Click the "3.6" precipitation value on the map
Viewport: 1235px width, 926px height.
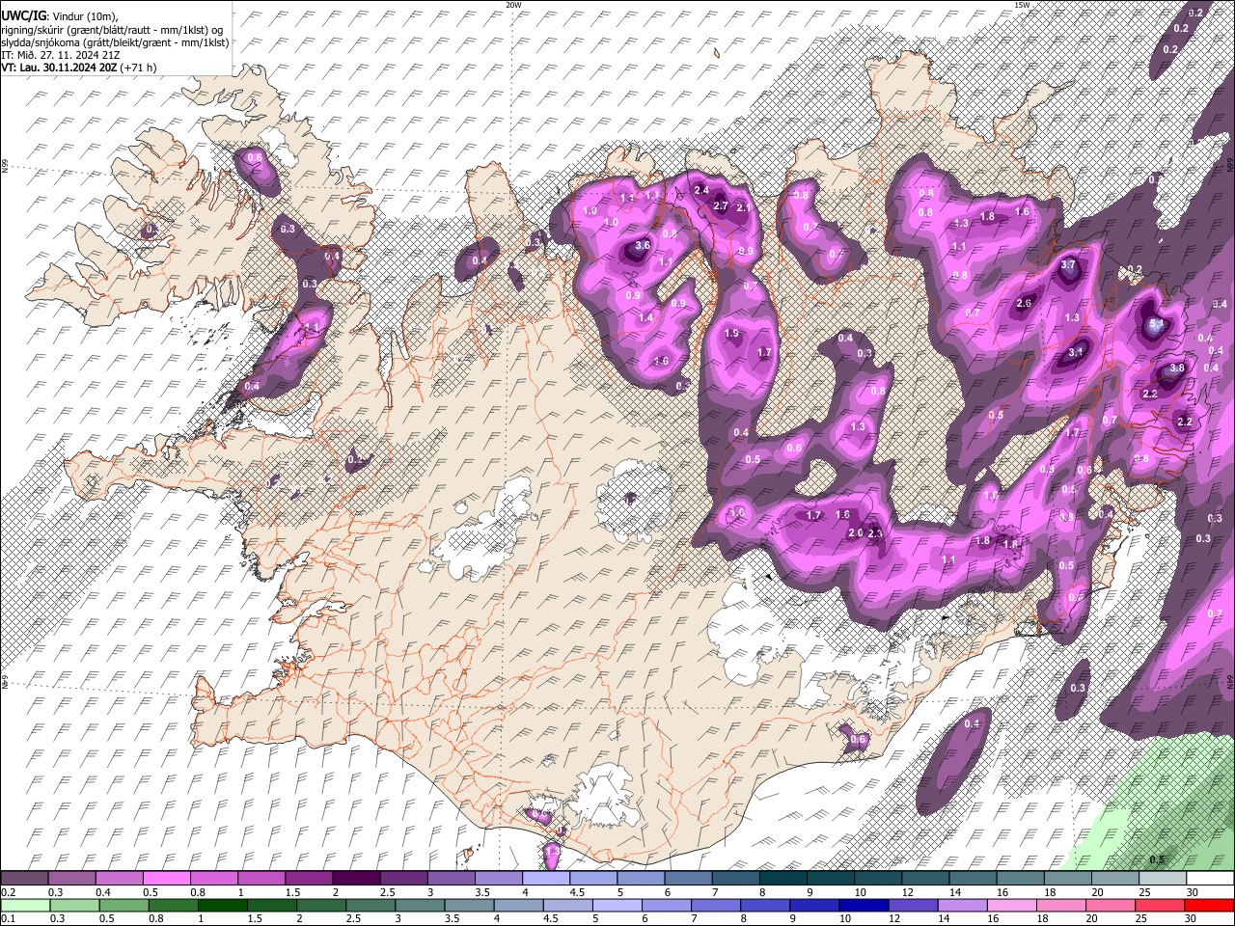pyautogui.click(x=643, y=246)
